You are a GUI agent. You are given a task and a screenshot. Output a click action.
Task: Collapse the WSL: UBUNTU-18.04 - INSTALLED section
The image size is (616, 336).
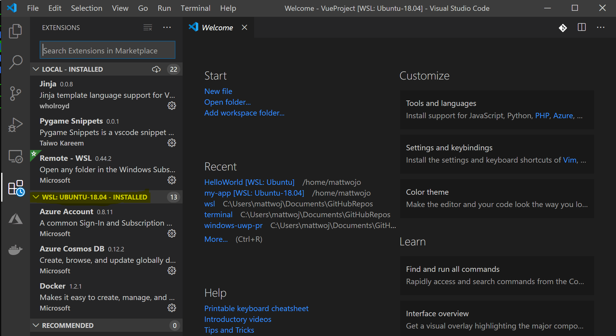point(37,197)
